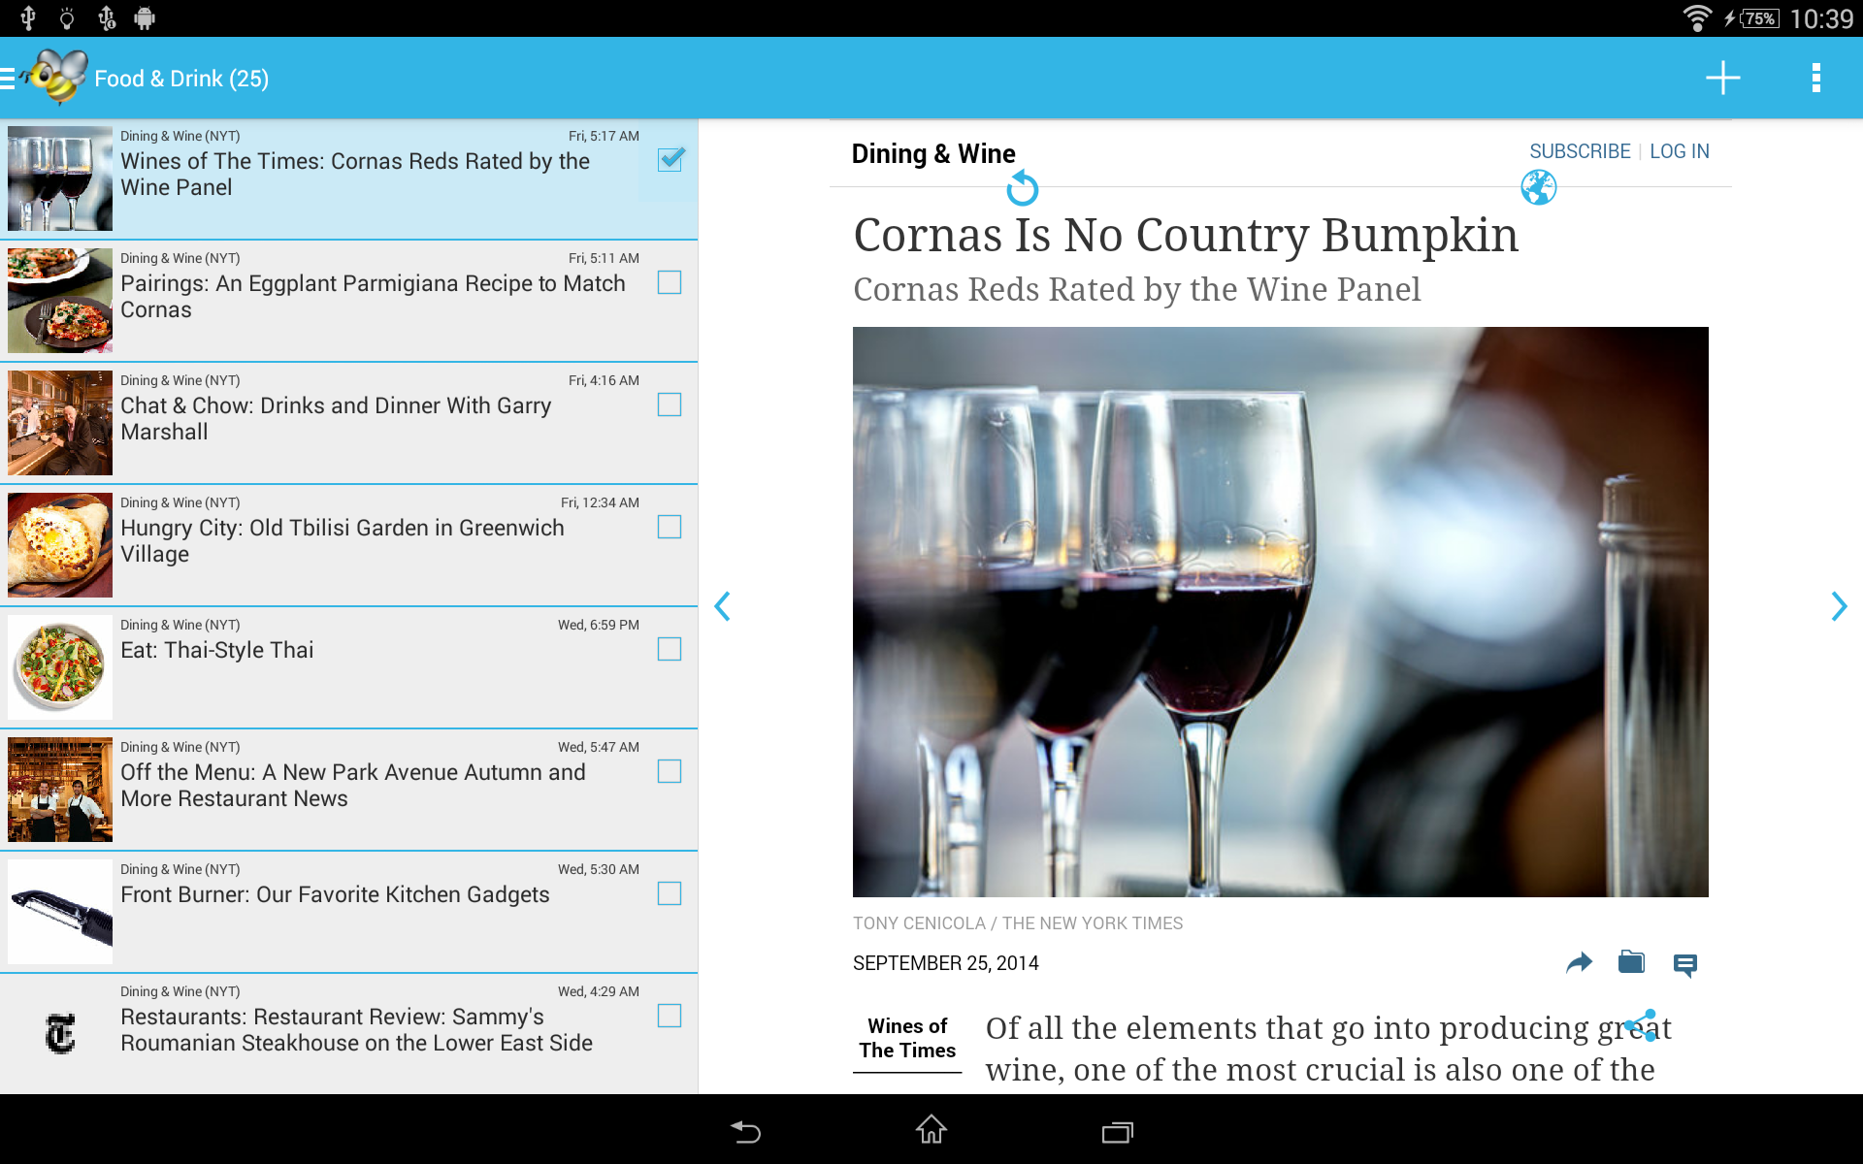Click the SUBSCRIBE link
Viewport: 1863px width, 1164px height.
click(x=1580, y=151)
